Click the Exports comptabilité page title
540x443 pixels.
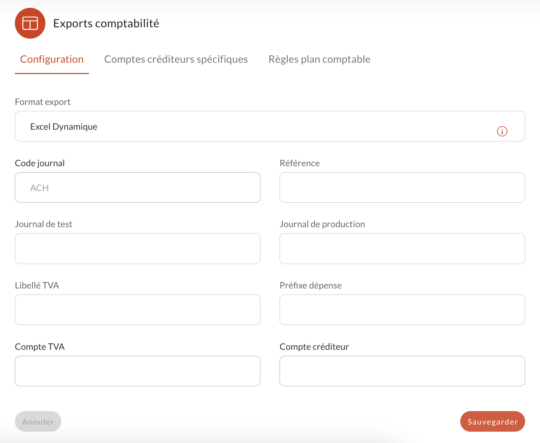click(x=106, y=23)
